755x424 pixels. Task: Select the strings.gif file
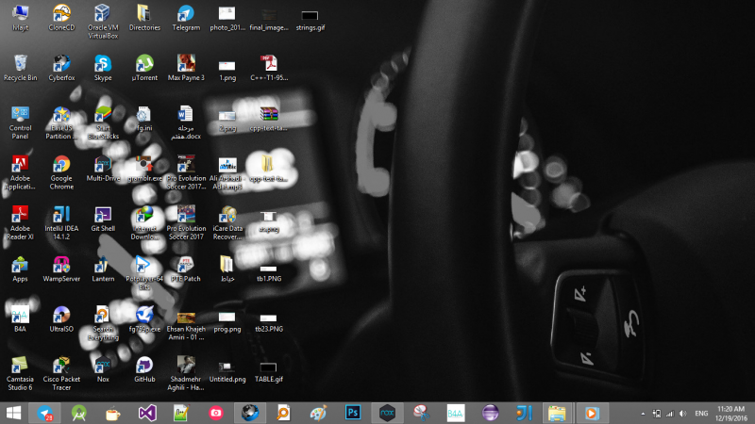click(310, 19)
